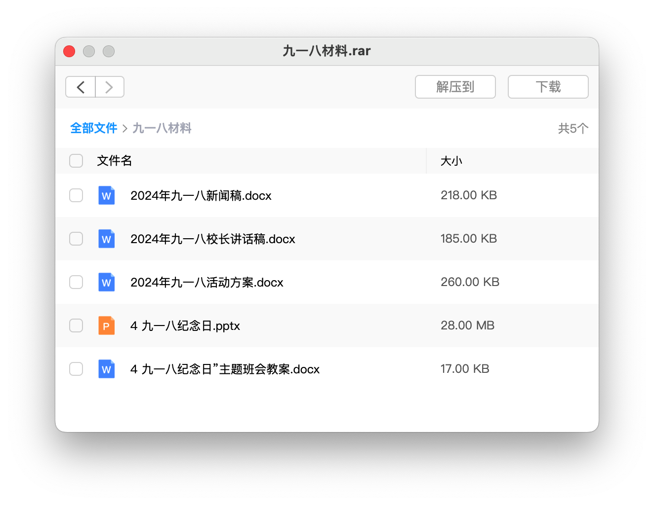The image size is (654, 505).
Task: Click the 共5个 file count label
Action: (x=573, y=129)
